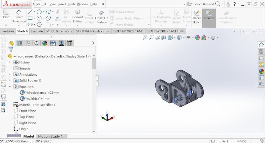The width and height of the screenshot is (265, 143).
Task: Open File Explorer task pane
Action: [x=261, y=58]
